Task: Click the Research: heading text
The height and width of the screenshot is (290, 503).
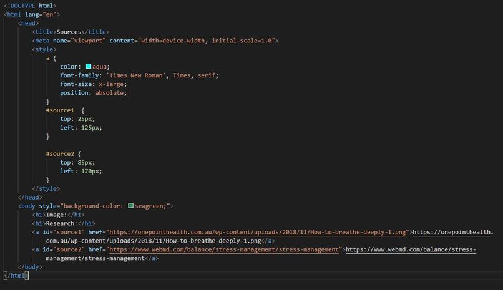Action: (62, 223)
